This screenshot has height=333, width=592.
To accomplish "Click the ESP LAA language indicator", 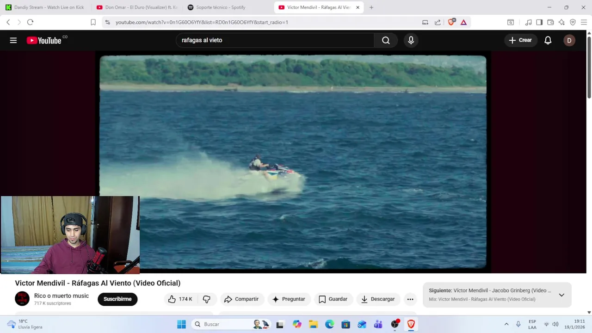I will (x=532, y=324).
